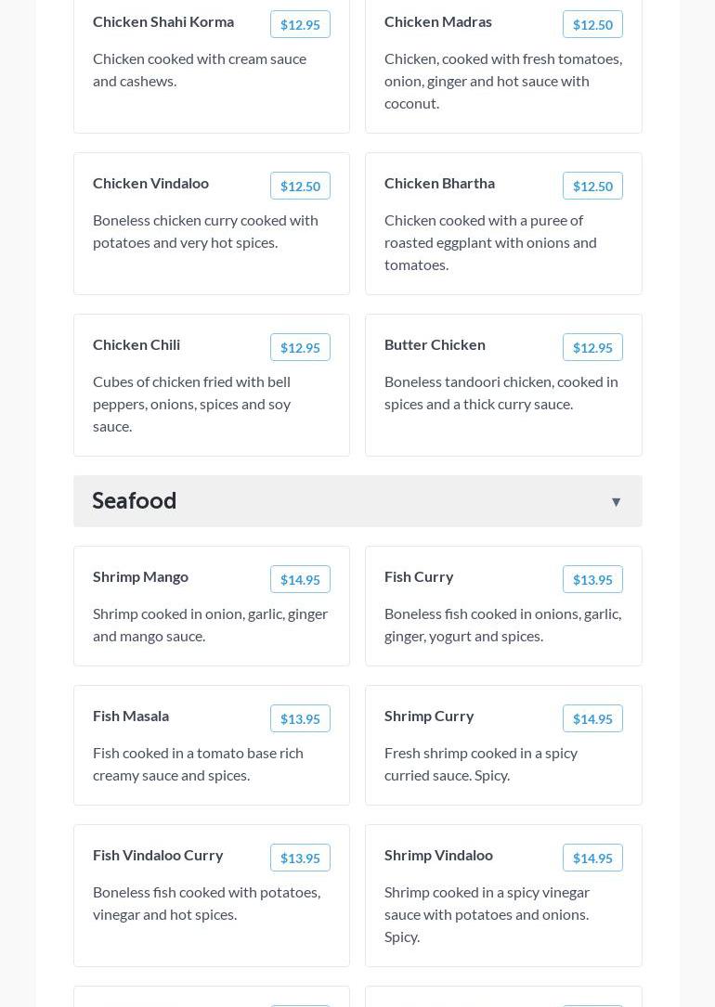
Task: Click the Fish Vindaloo Curry $13.95 price
Action: tap(300, 859)
